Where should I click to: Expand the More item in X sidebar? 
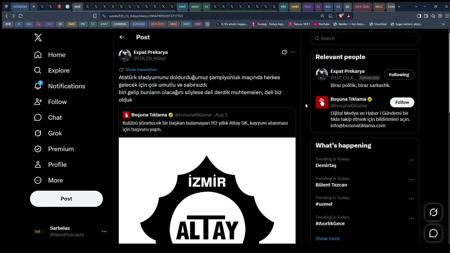(x=49, y=180)
